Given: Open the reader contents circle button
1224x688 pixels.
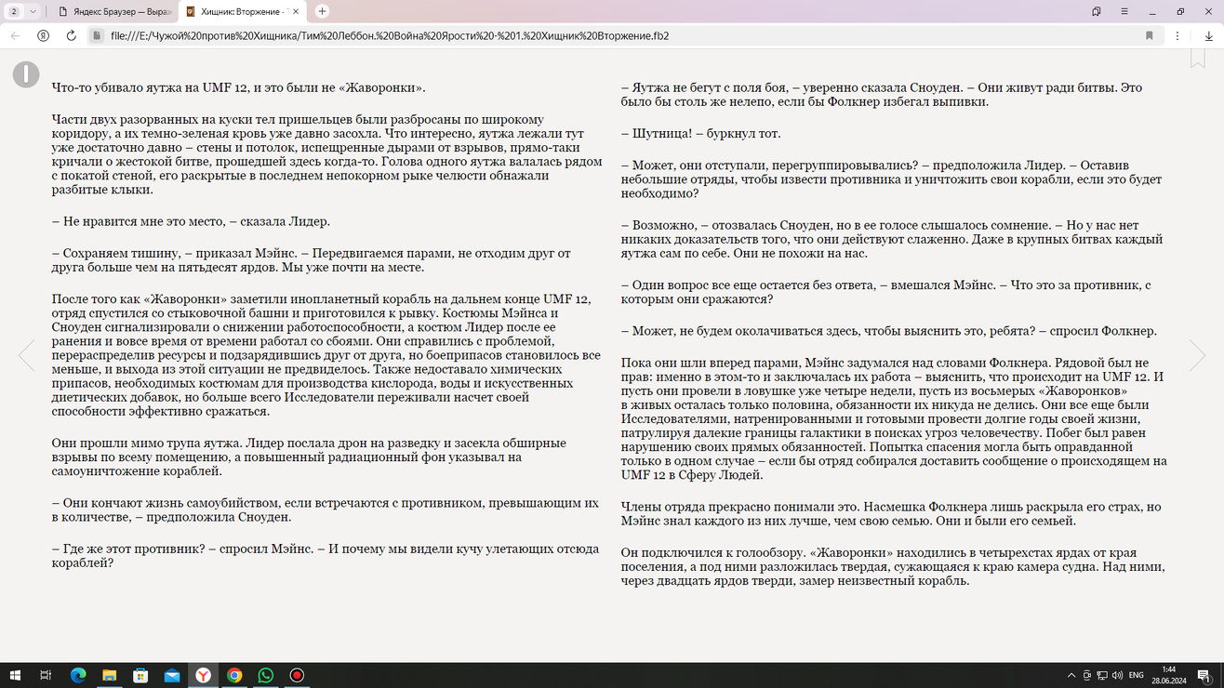Looking at the screenshot, I should click(25, 74).
